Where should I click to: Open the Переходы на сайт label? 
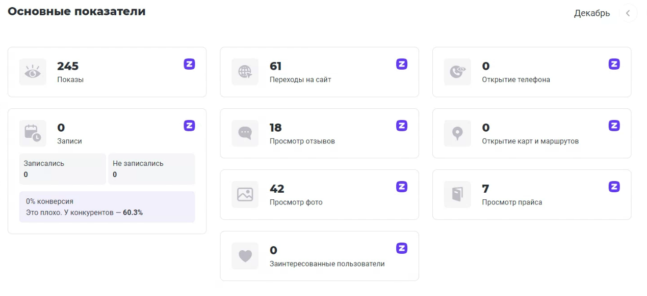[300, 80]
